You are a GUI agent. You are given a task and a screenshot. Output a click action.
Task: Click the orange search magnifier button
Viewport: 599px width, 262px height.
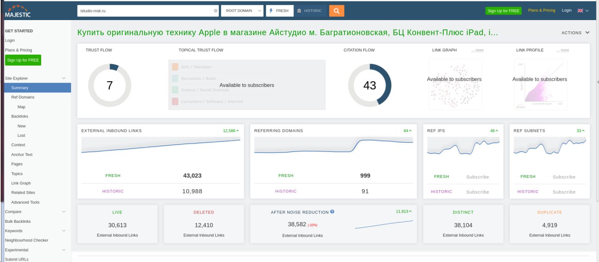pos(336,11)
